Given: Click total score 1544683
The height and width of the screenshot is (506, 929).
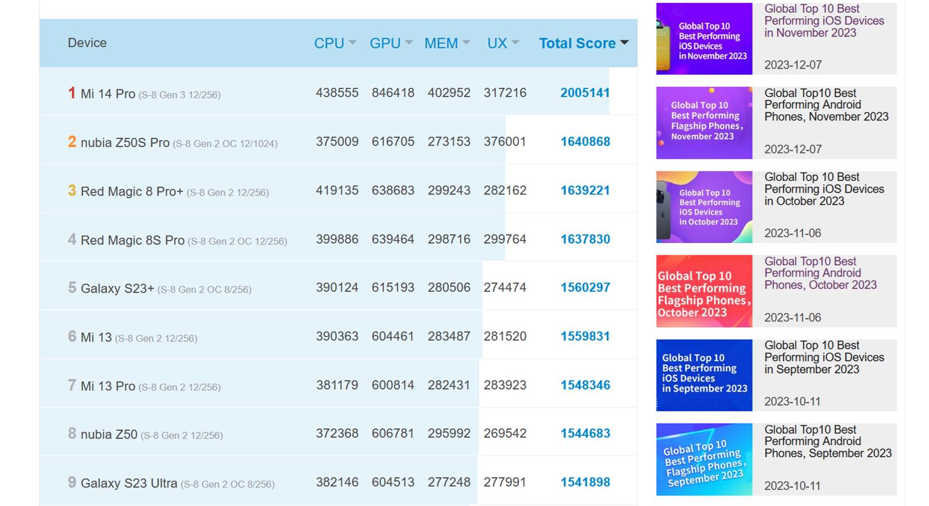Looking at the screenshot, I should [585, 434].
